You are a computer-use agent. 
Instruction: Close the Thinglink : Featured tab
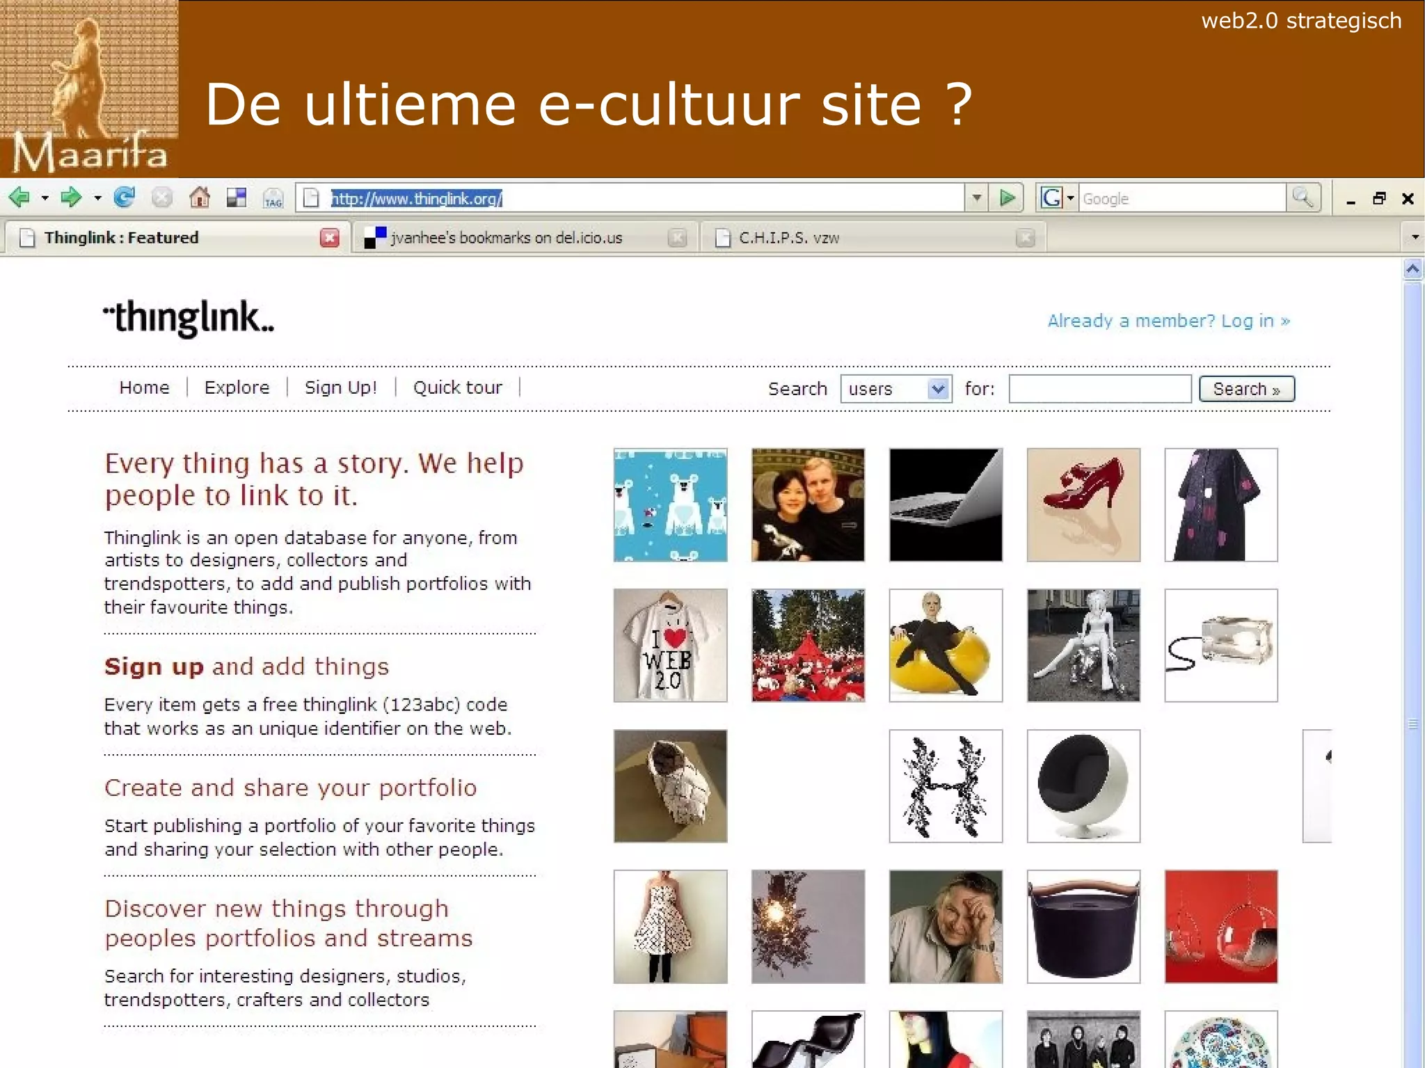click(330, 238)
